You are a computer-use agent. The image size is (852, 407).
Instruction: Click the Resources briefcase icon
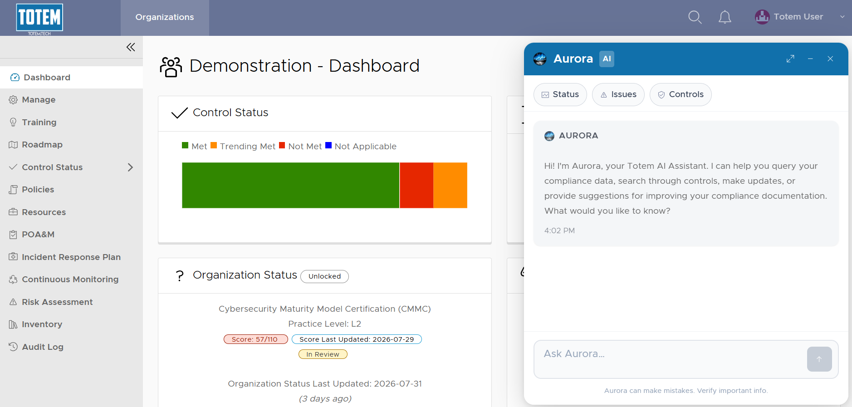[13, 212]
